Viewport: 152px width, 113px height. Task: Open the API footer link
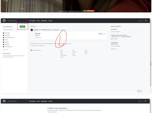tap(73, 50)
